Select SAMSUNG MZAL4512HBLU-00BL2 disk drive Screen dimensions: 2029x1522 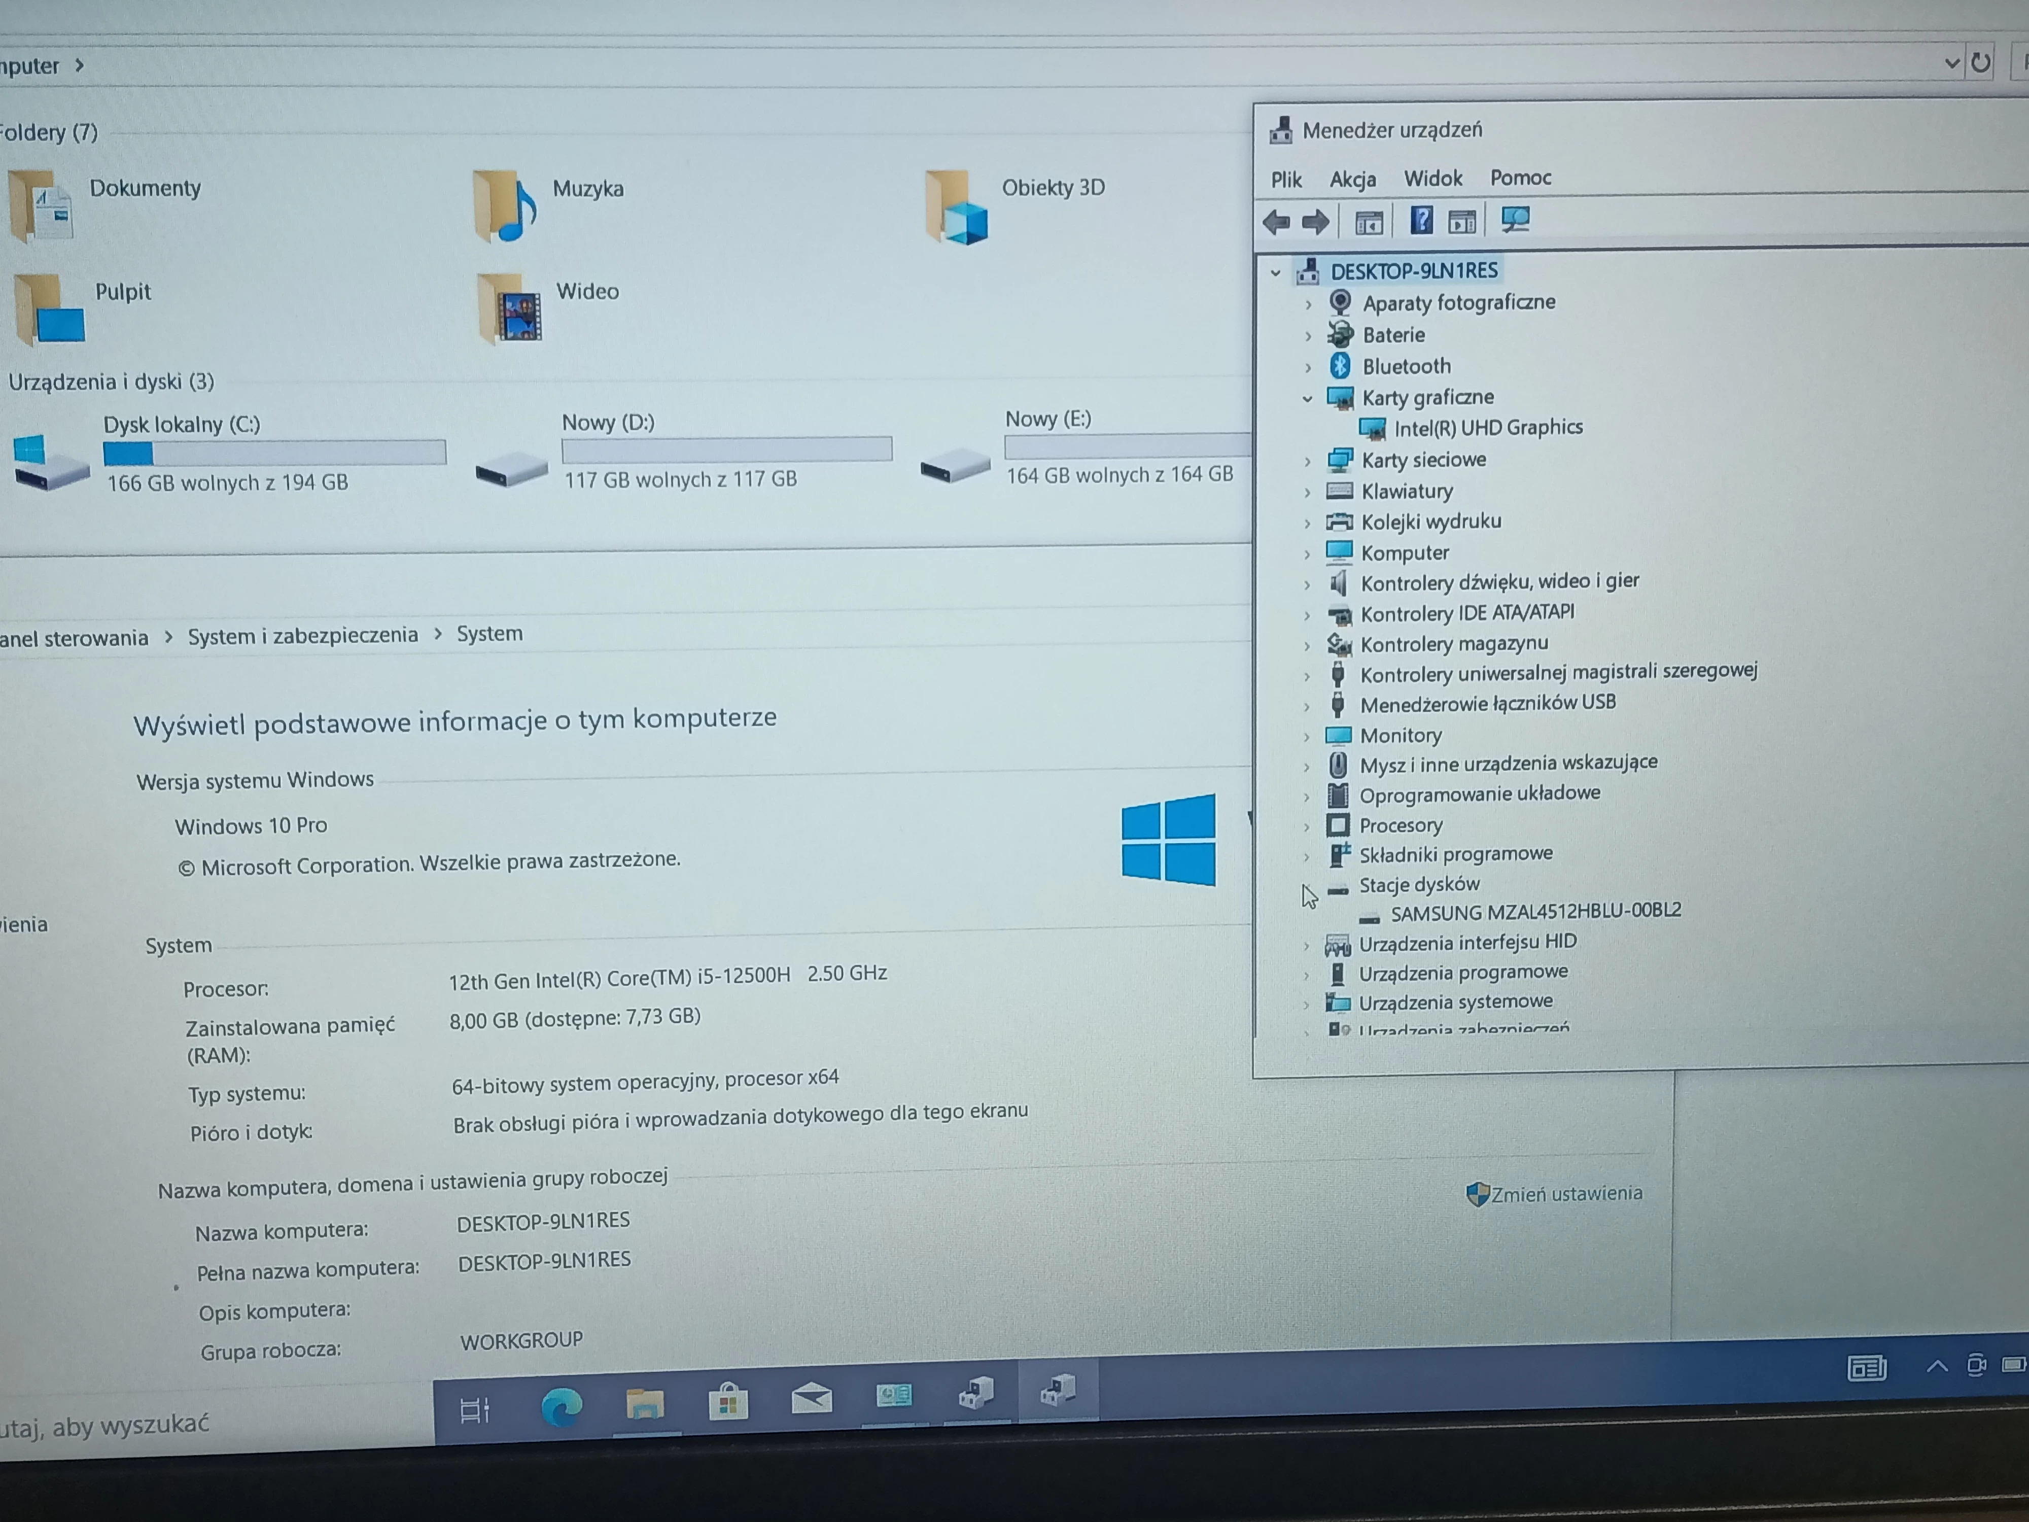pos(1535,912)
